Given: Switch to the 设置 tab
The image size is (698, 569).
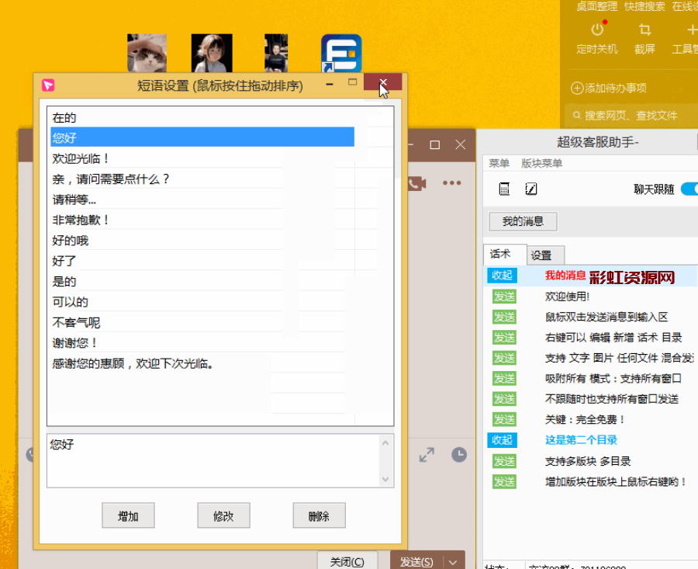Looking at the screenshot, I should 541,255.
